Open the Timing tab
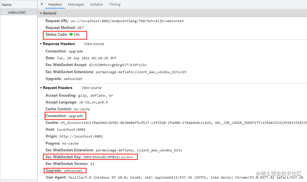The width and height of the screenshot is (307, 182). [115, 4]
